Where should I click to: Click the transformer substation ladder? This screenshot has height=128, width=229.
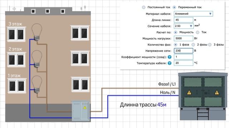(x=203, y=114)
